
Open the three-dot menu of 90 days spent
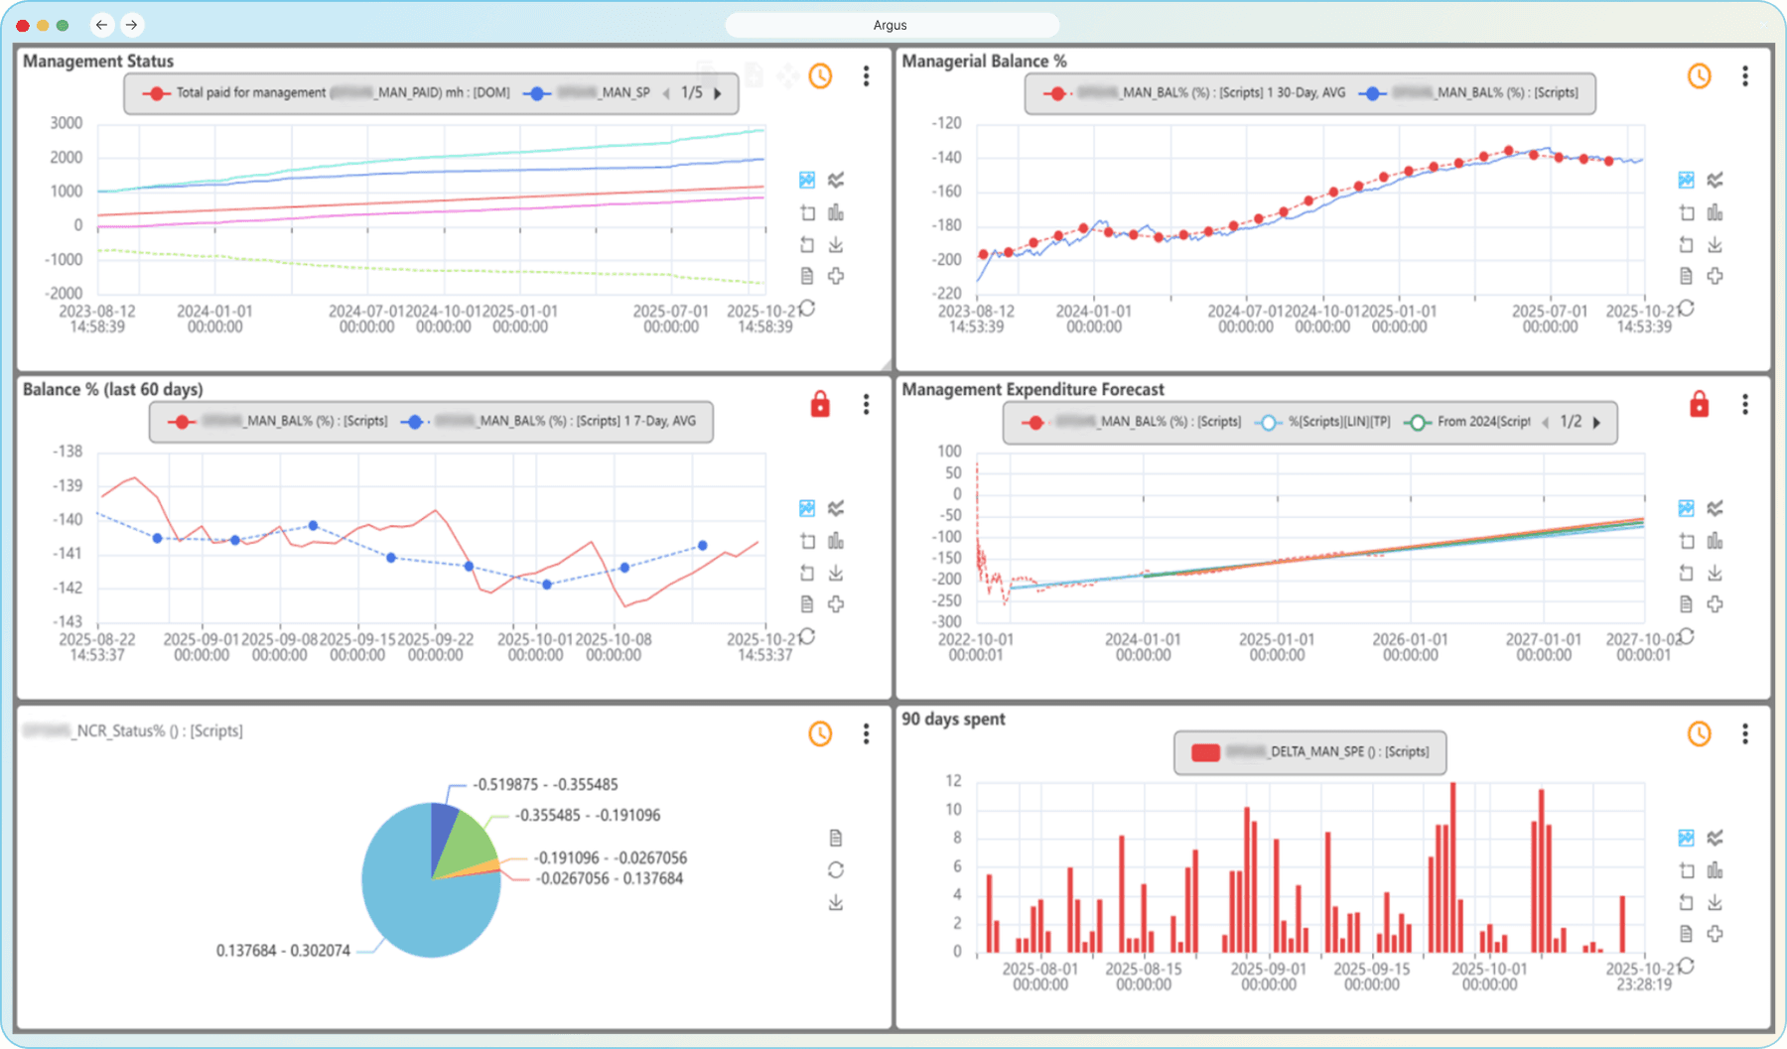point(1744,734)
